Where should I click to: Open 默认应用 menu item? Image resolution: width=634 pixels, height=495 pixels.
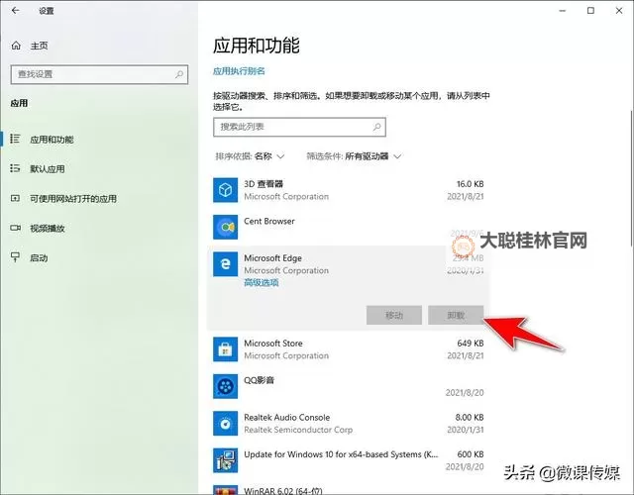click(48, 169)
